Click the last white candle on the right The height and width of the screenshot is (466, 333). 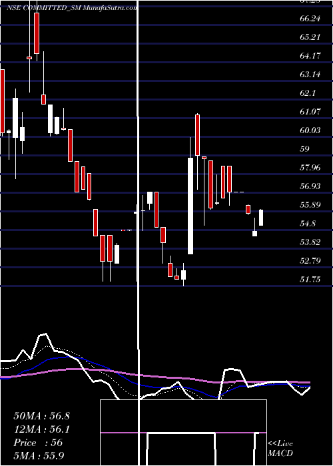pyautogui.click(x=261, y=218)
